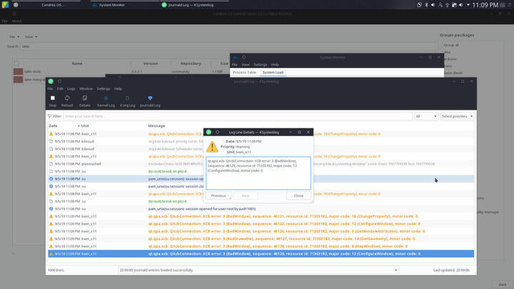Open the View dropdown in Control Center
The height and width of the screenshot is (289, 514).
click(x=31, y=36)
